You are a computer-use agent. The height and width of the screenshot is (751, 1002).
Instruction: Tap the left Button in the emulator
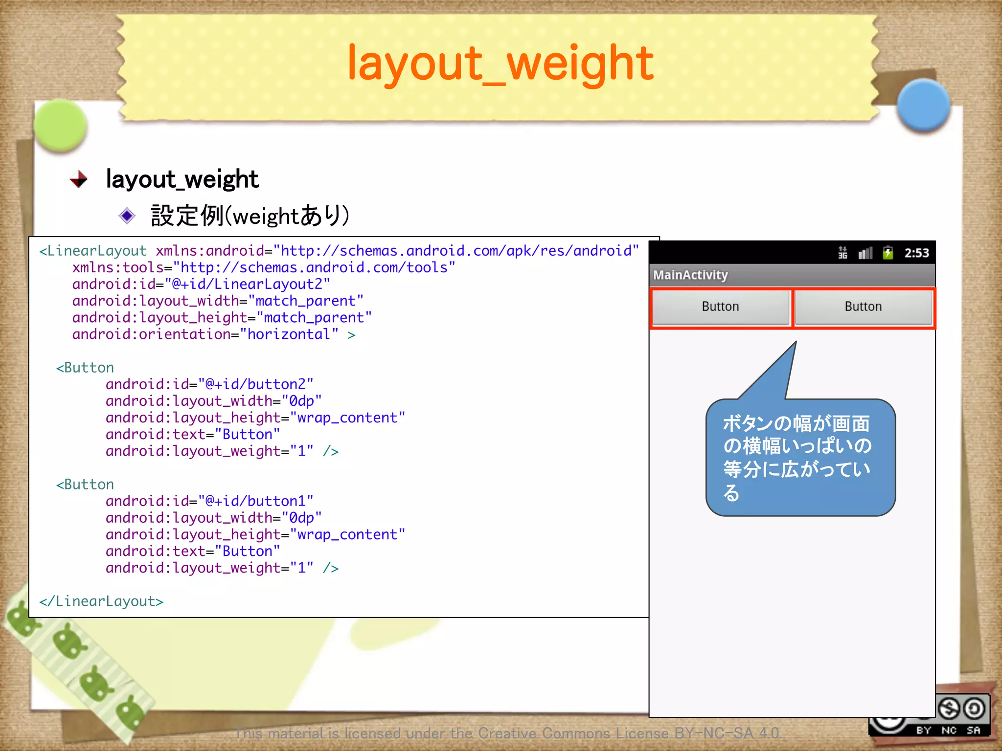721,307
